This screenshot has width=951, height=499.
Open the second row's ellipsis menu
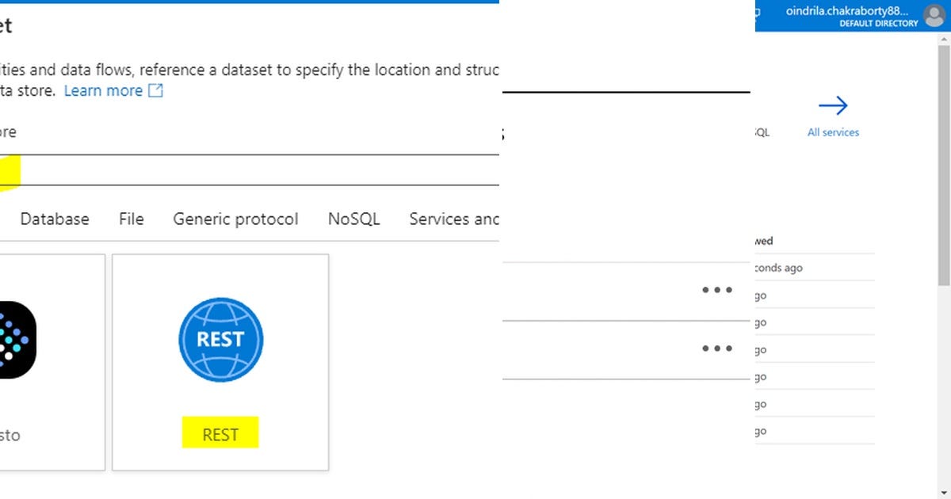[x=717, y=348]
